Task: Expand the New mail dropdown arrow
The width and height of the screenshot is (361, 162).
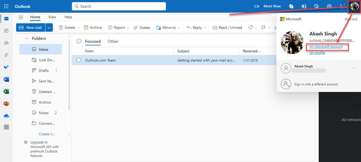Action: 49,27
